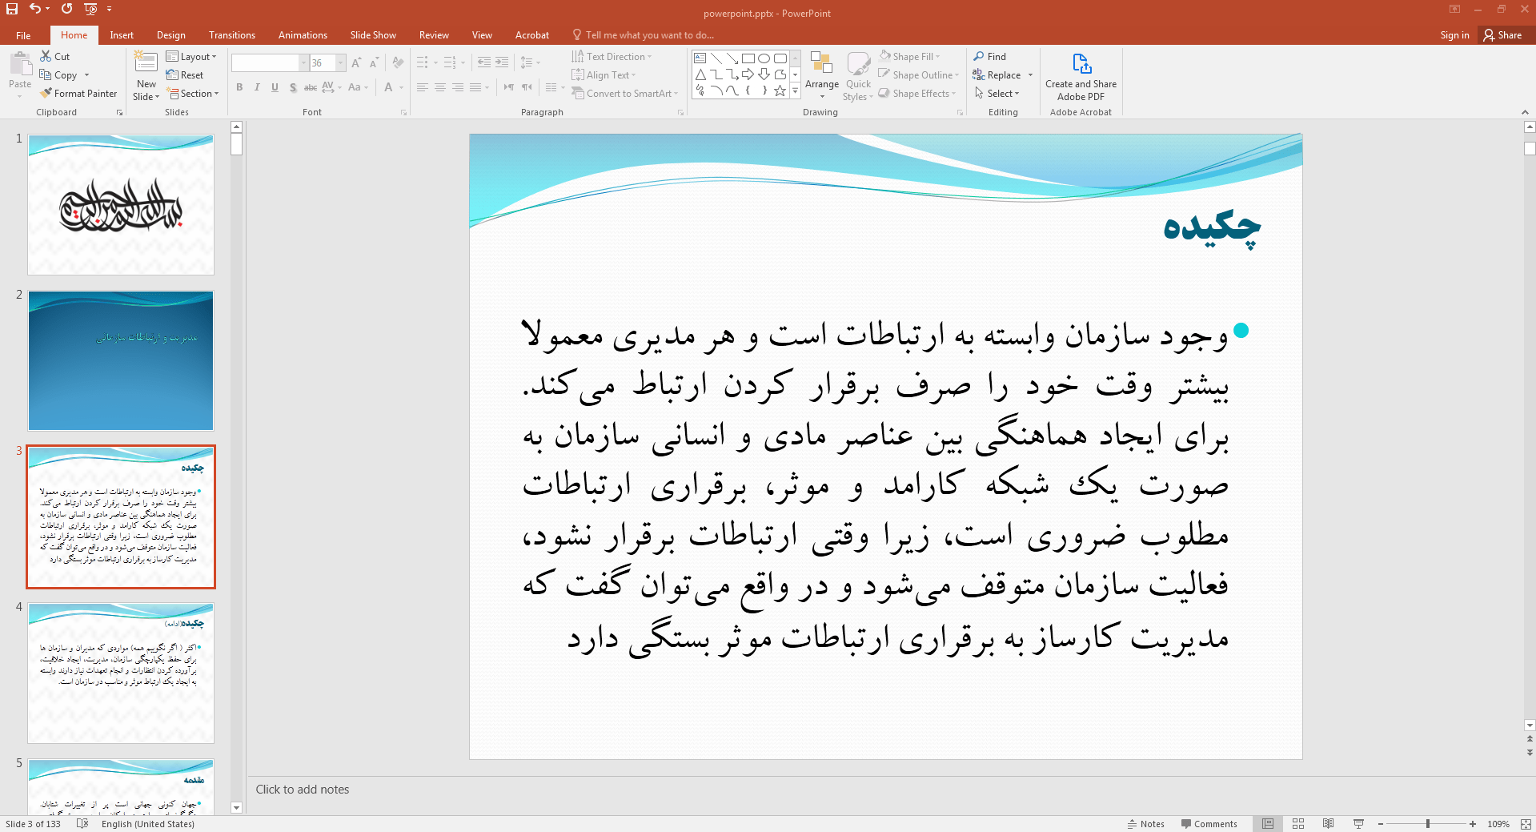
Task: Click Fit slide to window icon
Action: pos(1526,823)
